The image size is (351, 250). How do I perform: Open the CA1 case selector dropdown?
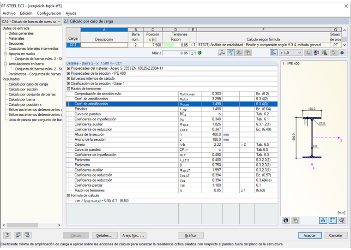pos(31,22)
